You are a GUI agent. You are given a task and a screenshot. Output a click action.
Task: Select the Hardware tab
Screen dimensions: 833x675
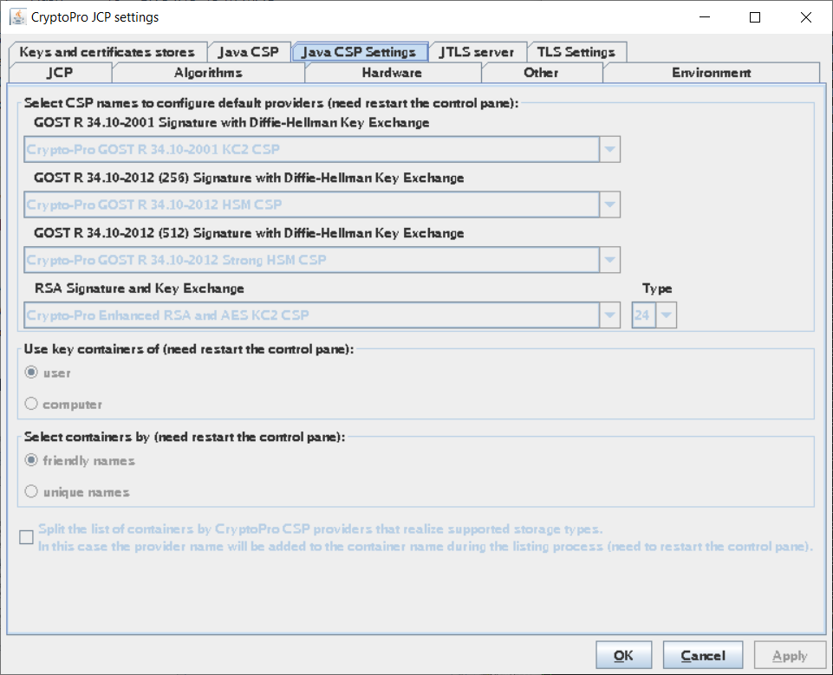(393, 73)
